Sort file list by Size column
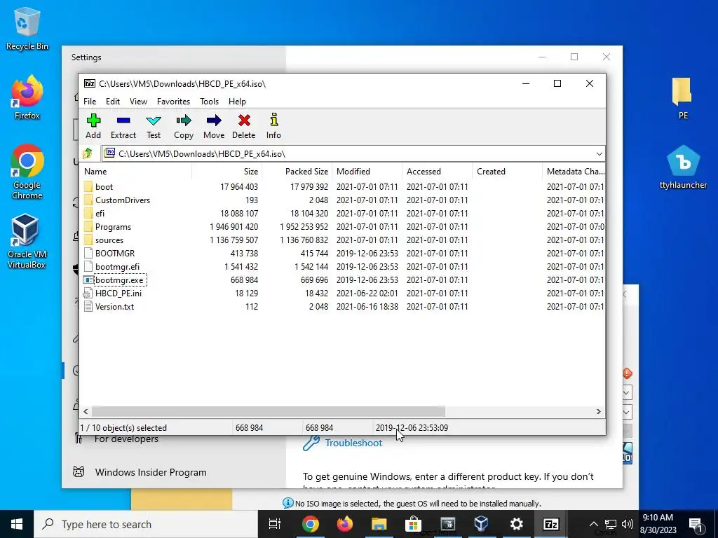Image resolution: width=718 pixels, height=538 pixels. click(226, 172)
